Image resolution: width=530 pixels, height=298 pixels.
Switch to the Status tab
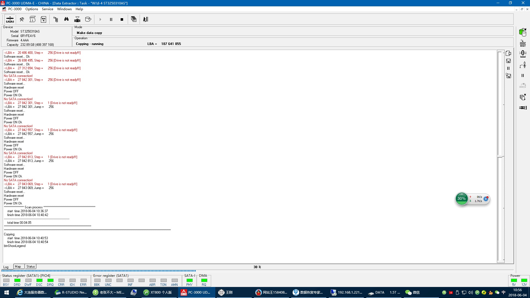(31, 267)
